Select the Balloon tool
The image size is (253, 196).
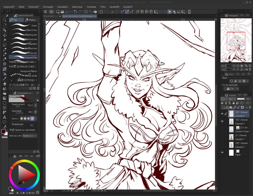pos(5,122)
